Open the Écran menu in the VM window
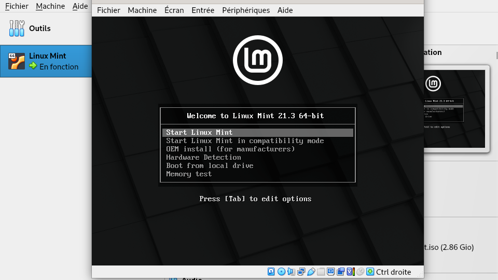The width and height of the screenshot is (498, 280). click(x=174, y=10)
